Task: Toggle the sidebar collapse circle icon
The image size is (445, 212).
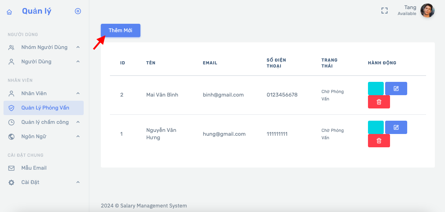Action: point(78,11)
